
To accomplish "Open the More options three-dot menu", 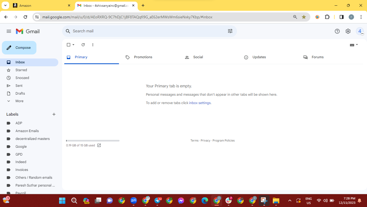I will [93, 45].
